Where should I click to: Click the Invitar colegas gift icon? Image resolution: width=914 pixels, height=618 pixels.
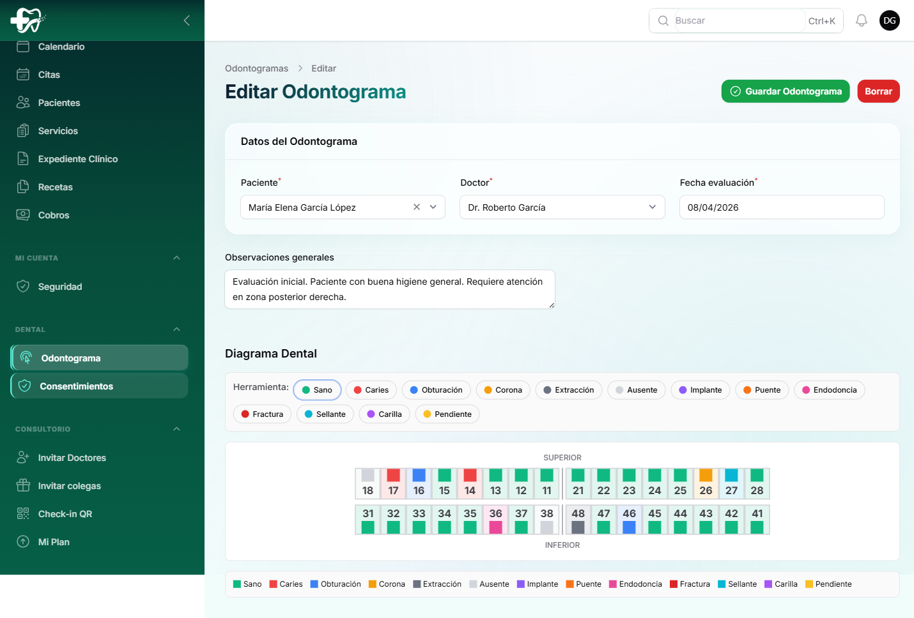(x=23, y=486)
